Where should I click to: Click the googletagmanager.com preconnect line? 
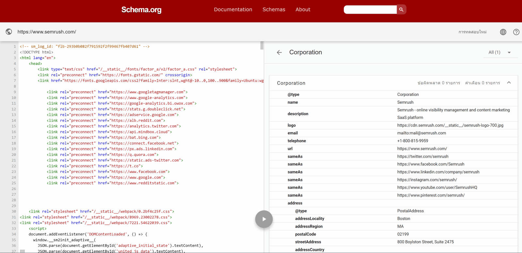pyautogui.click(x=117, y=92)
